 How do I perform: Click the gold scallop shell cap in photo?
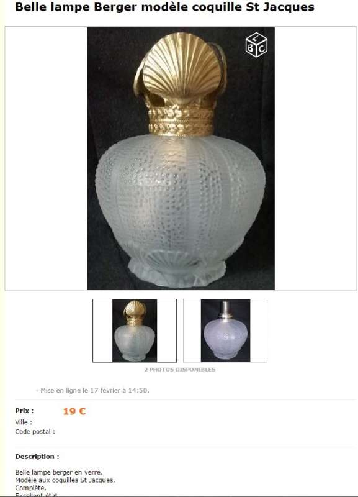click(x=181, y=68)
